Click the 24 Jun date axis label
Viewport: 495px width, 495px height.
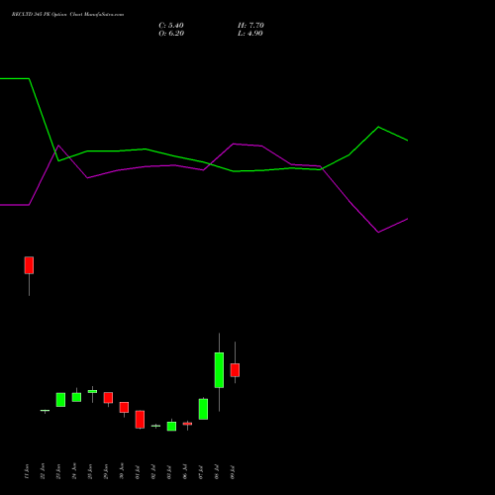pyautogui.click(x=74, y=471)
